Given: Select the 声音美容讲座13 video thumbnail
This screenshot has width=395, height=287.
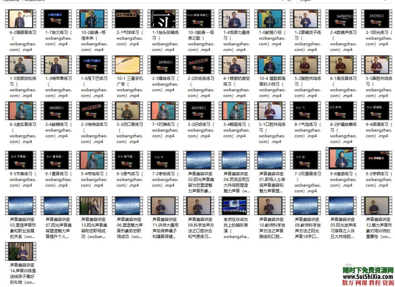Looking at the screenshot, I should (92, 206).
